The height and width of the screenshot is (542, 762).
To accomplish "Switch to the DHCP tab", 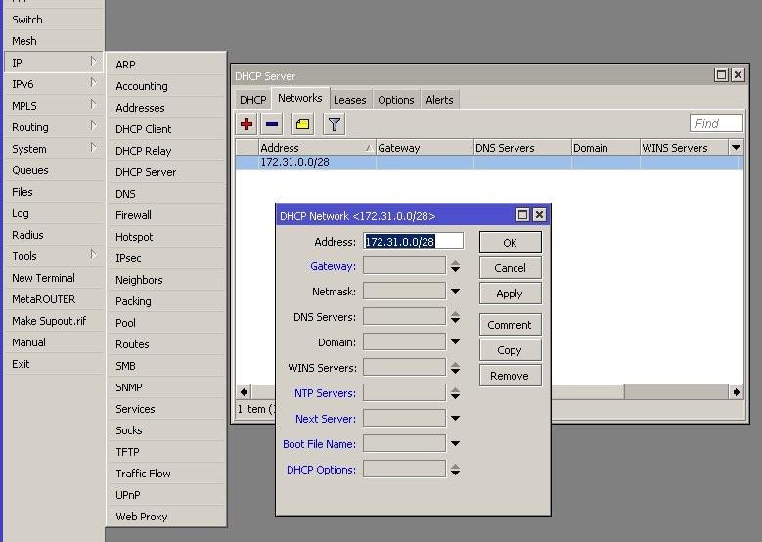I will (252, 100).
